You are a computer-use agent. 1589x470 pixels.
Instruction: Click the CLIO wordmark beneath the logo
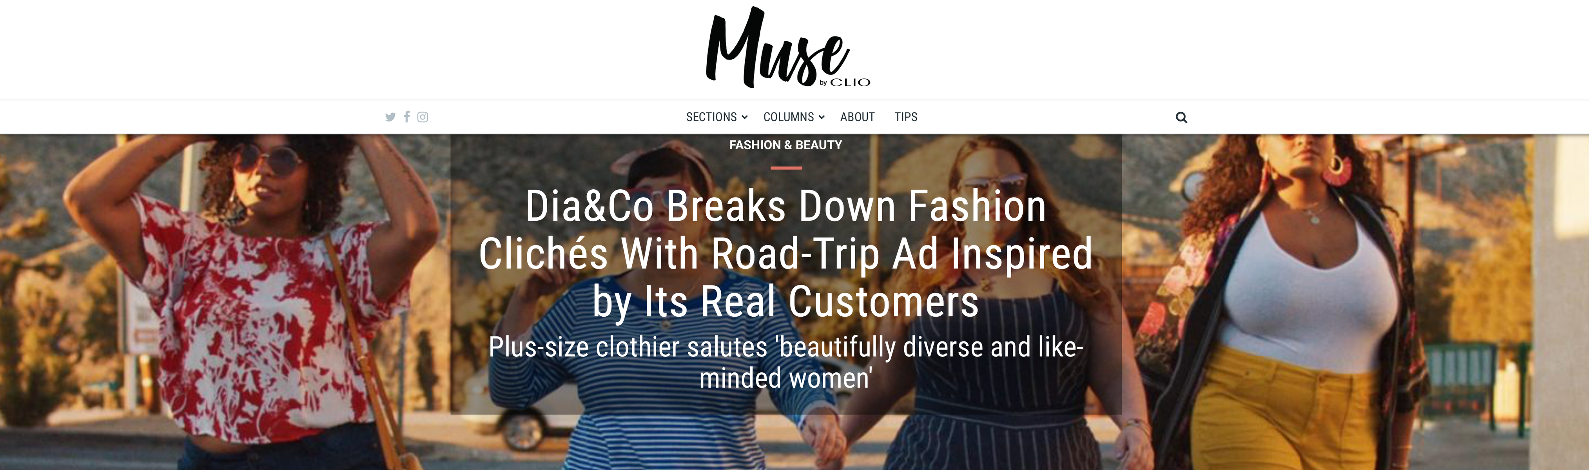point(850,82)
